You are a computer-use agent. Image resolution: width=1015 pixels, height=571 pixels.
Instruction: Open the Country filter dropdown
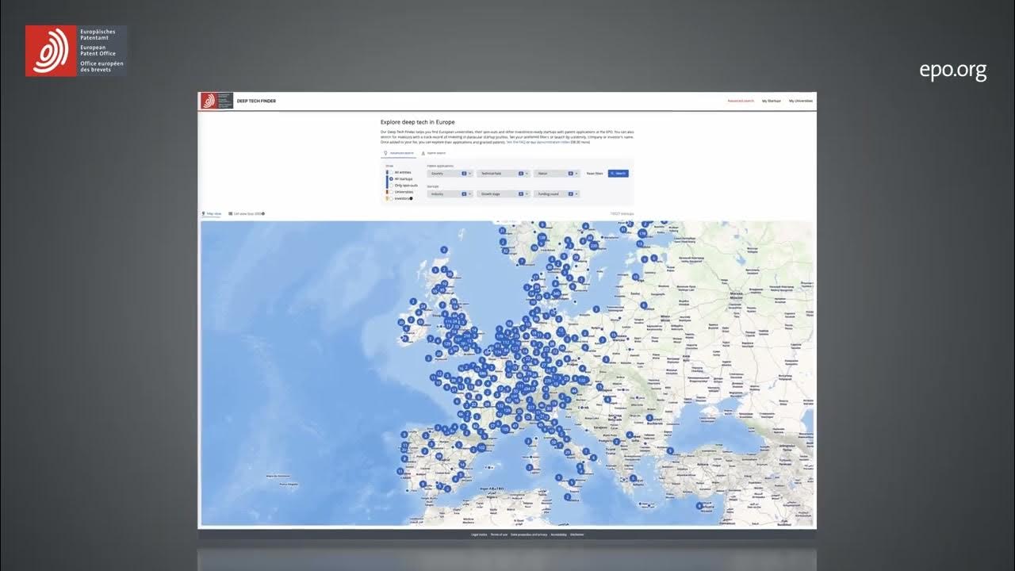point(449,173)
